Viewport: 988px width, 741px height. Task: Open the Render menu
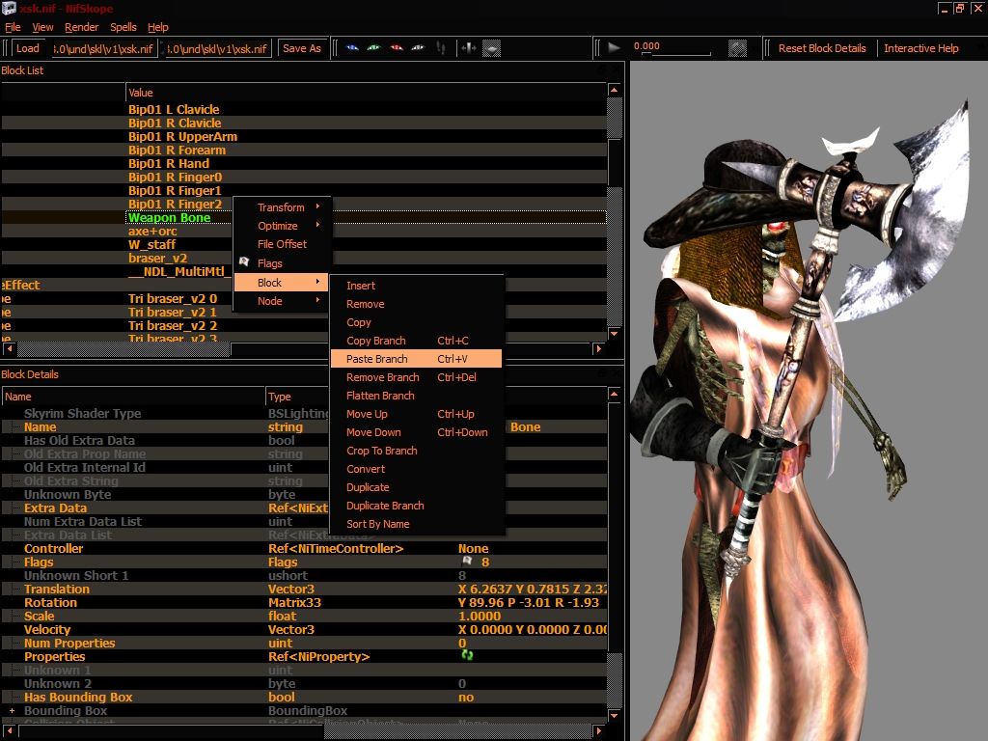click(81, 27)
